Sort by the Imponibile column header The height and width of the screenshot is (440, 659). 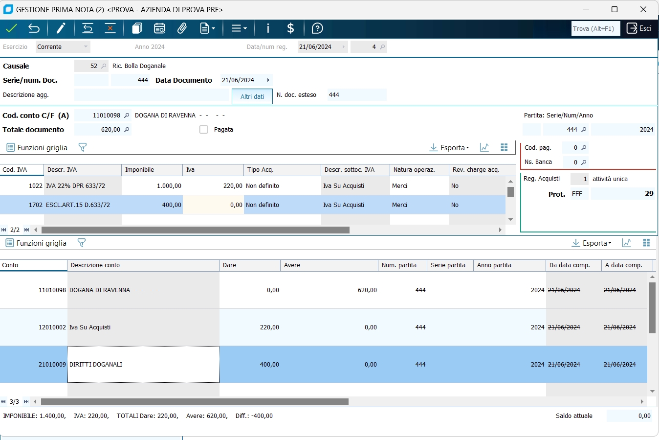click(x=152, y=170)
